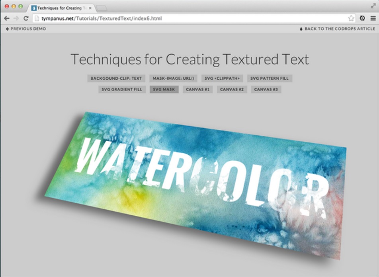Click the Watercolor textured text image
The height and width of the screenshot is (277, 379).
pos(196,185)
